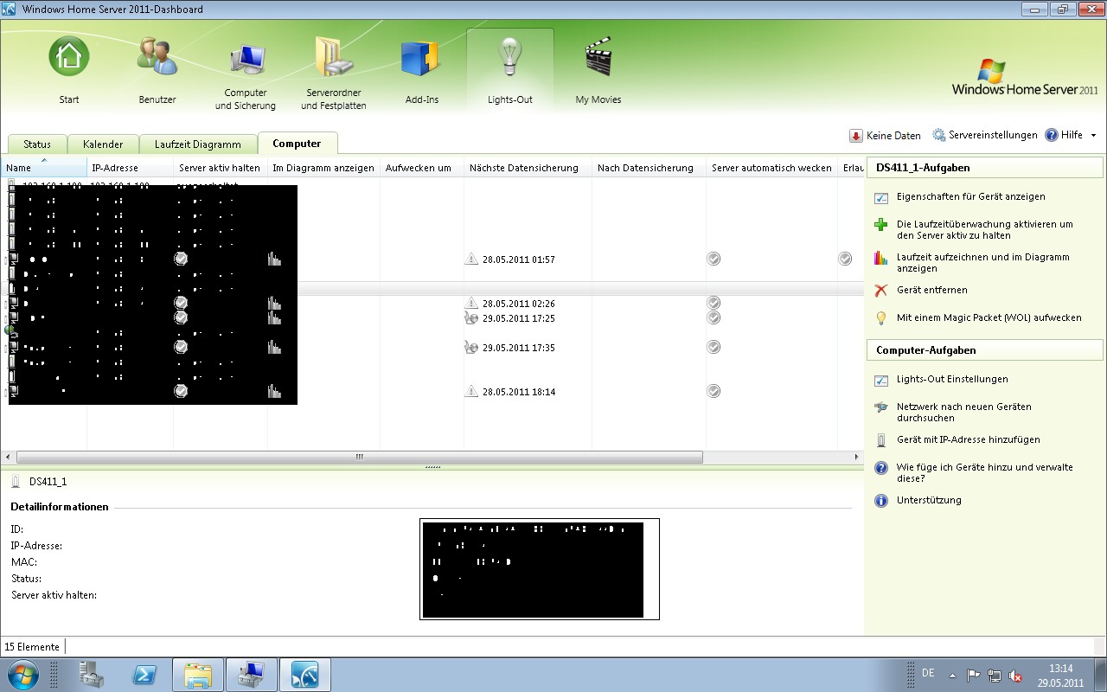Viewport: 1107px width, 692px height.
Task: Click the horizontal scrollbar thumb
Action: tap(360, 457)
